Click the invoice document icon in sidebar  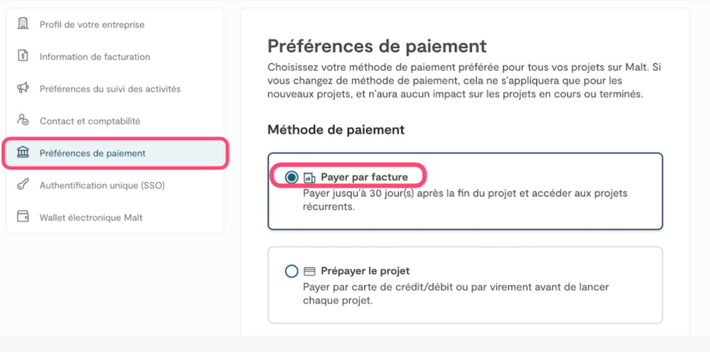(x=23, y=56)
